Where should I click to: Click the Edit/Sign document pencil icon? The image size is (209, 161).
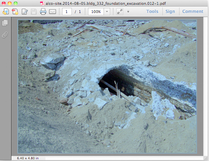pyautogui.click(x=25, y=12)
